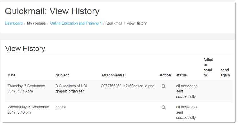
Task: Open attachment 8972765059_b2169da1cd_o.png
Action: coord(128,86)
